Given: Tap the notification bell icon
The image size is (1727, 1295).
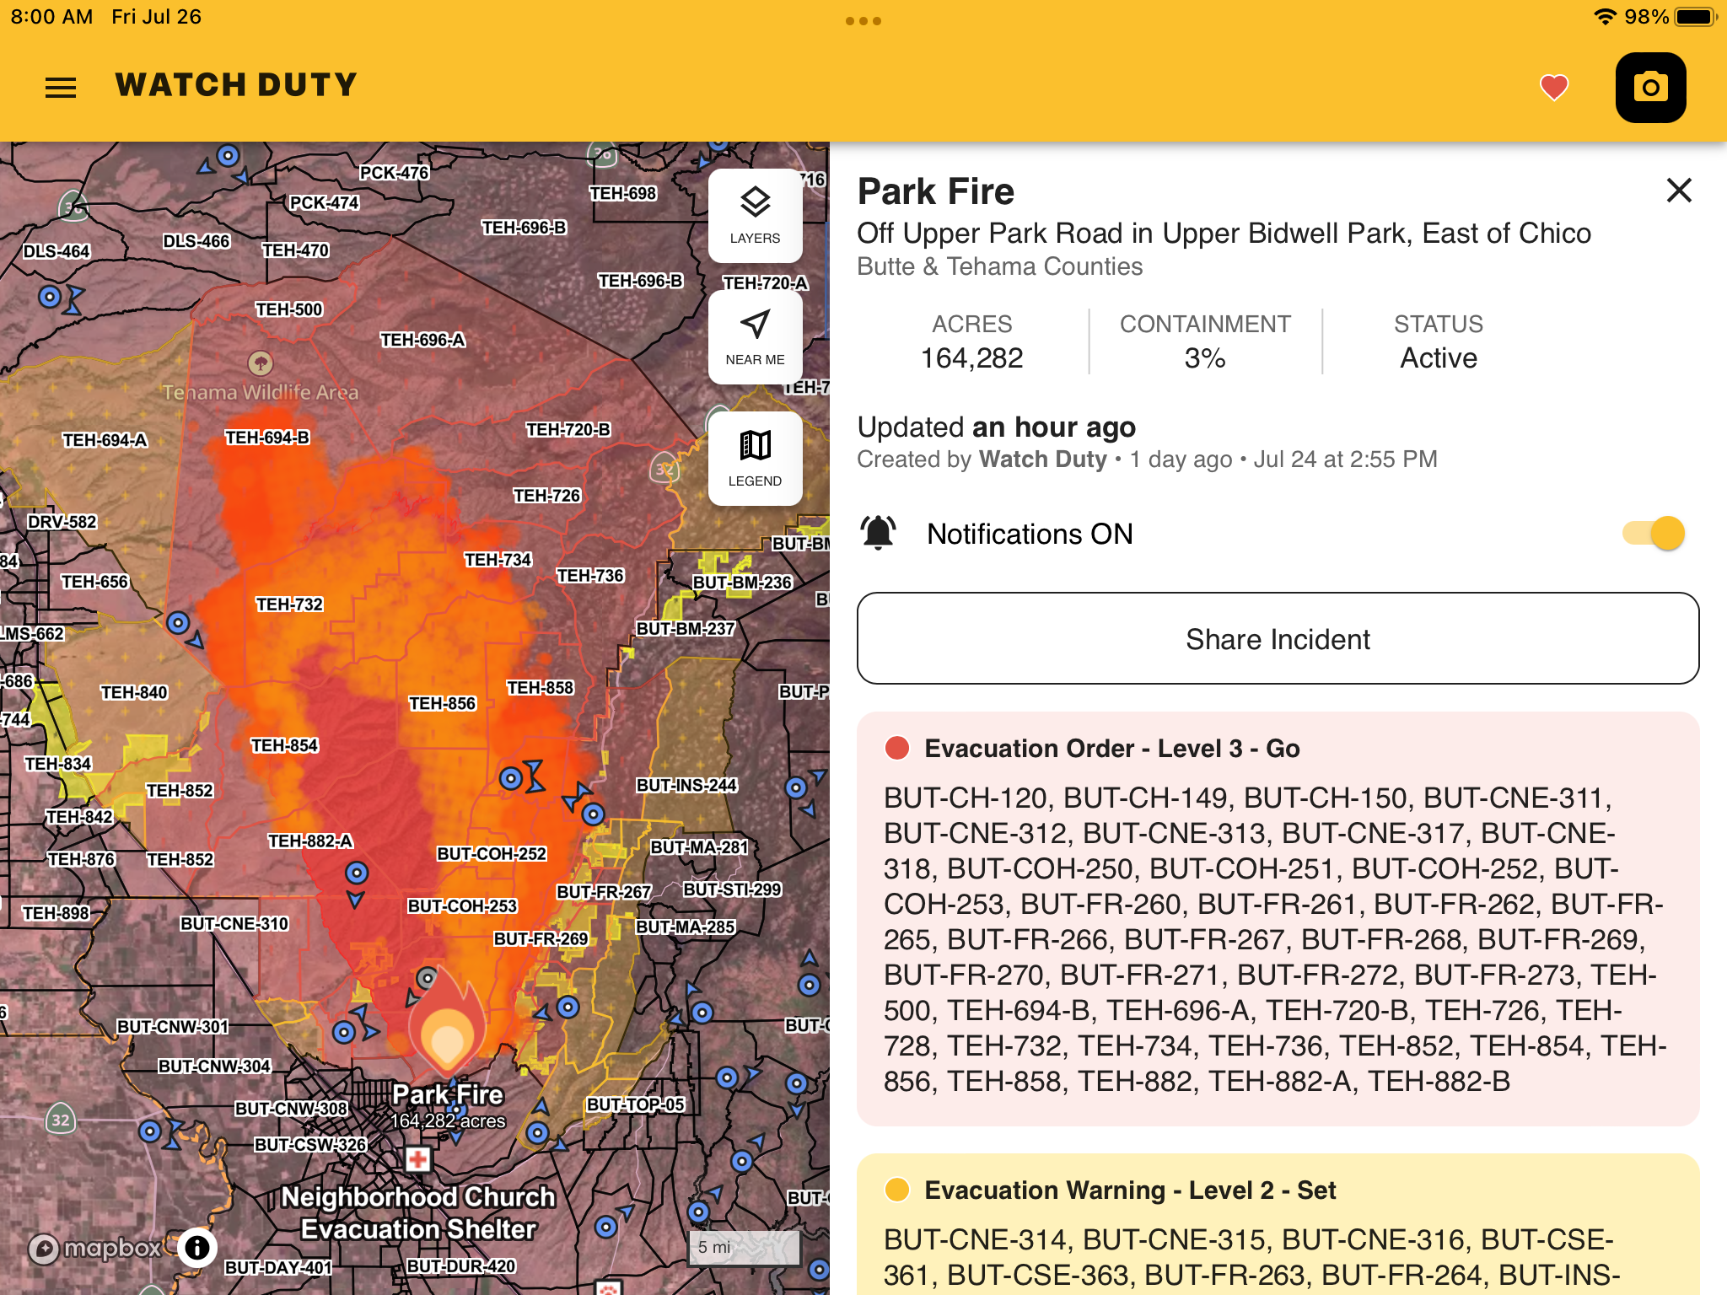Looking at the screenshot, I should 878,534.
